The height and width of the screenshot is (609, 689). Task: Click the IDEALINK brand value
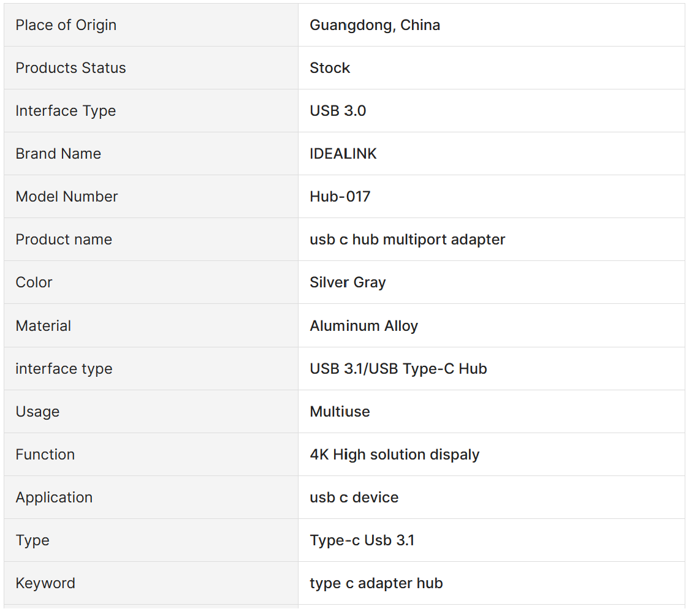pyautogui.click(x=343, y=154)
